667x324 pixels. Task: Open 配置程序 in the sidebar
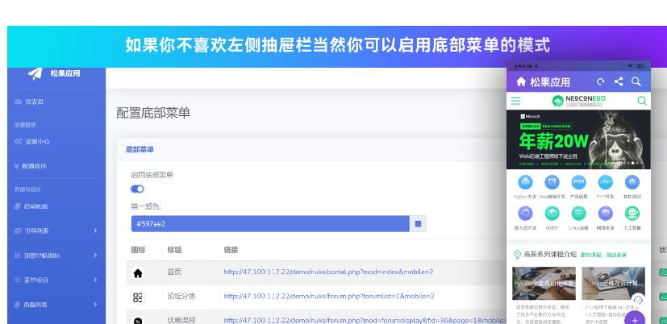[31, 166]
